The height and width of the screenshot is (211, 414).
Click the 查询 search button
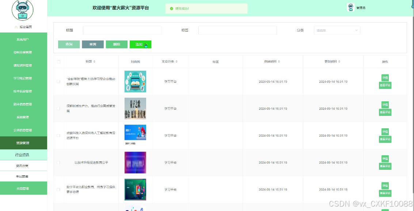pos(69,44)
